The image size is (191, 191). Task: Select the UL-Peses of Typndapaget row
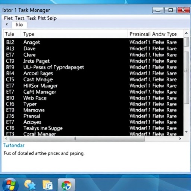click(x=94, y=67)
